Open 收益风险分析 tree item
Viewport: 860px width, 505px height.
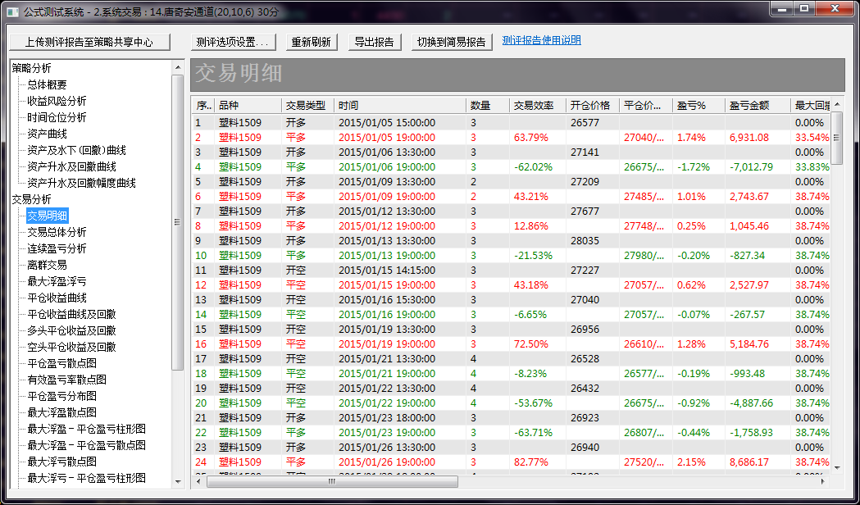pos(57,101)
